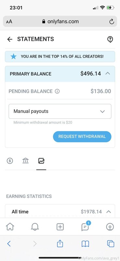The image size is (120, 261).
Task: Go to the home feed icon
Action: pos(10,227)
